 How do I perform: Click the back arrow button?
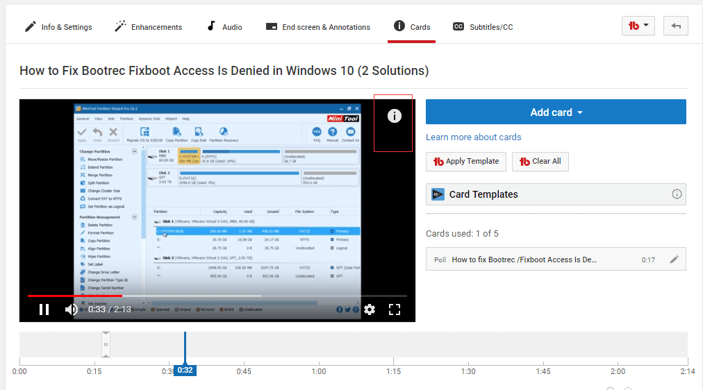(x=676, y=26)
